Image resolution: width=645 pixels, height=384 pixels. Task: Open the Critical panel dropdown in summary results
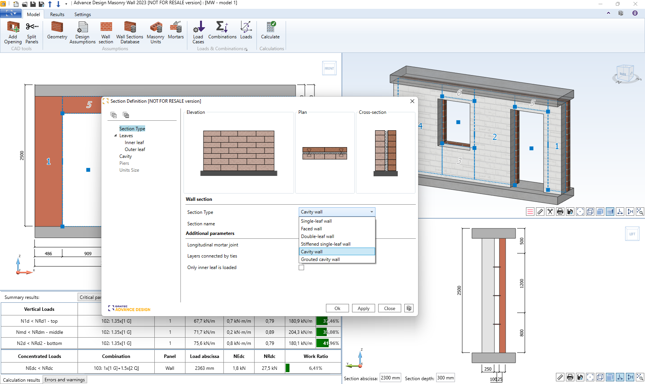click(x=90, y=297)
